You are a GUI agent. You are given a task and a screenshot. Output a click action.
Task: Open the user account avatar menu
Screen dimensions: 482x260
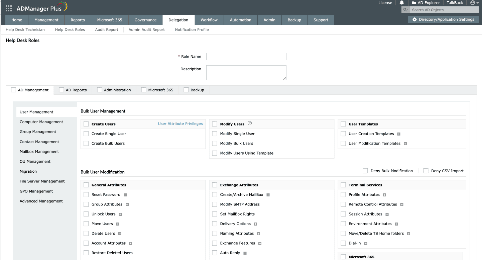point(474,3)
